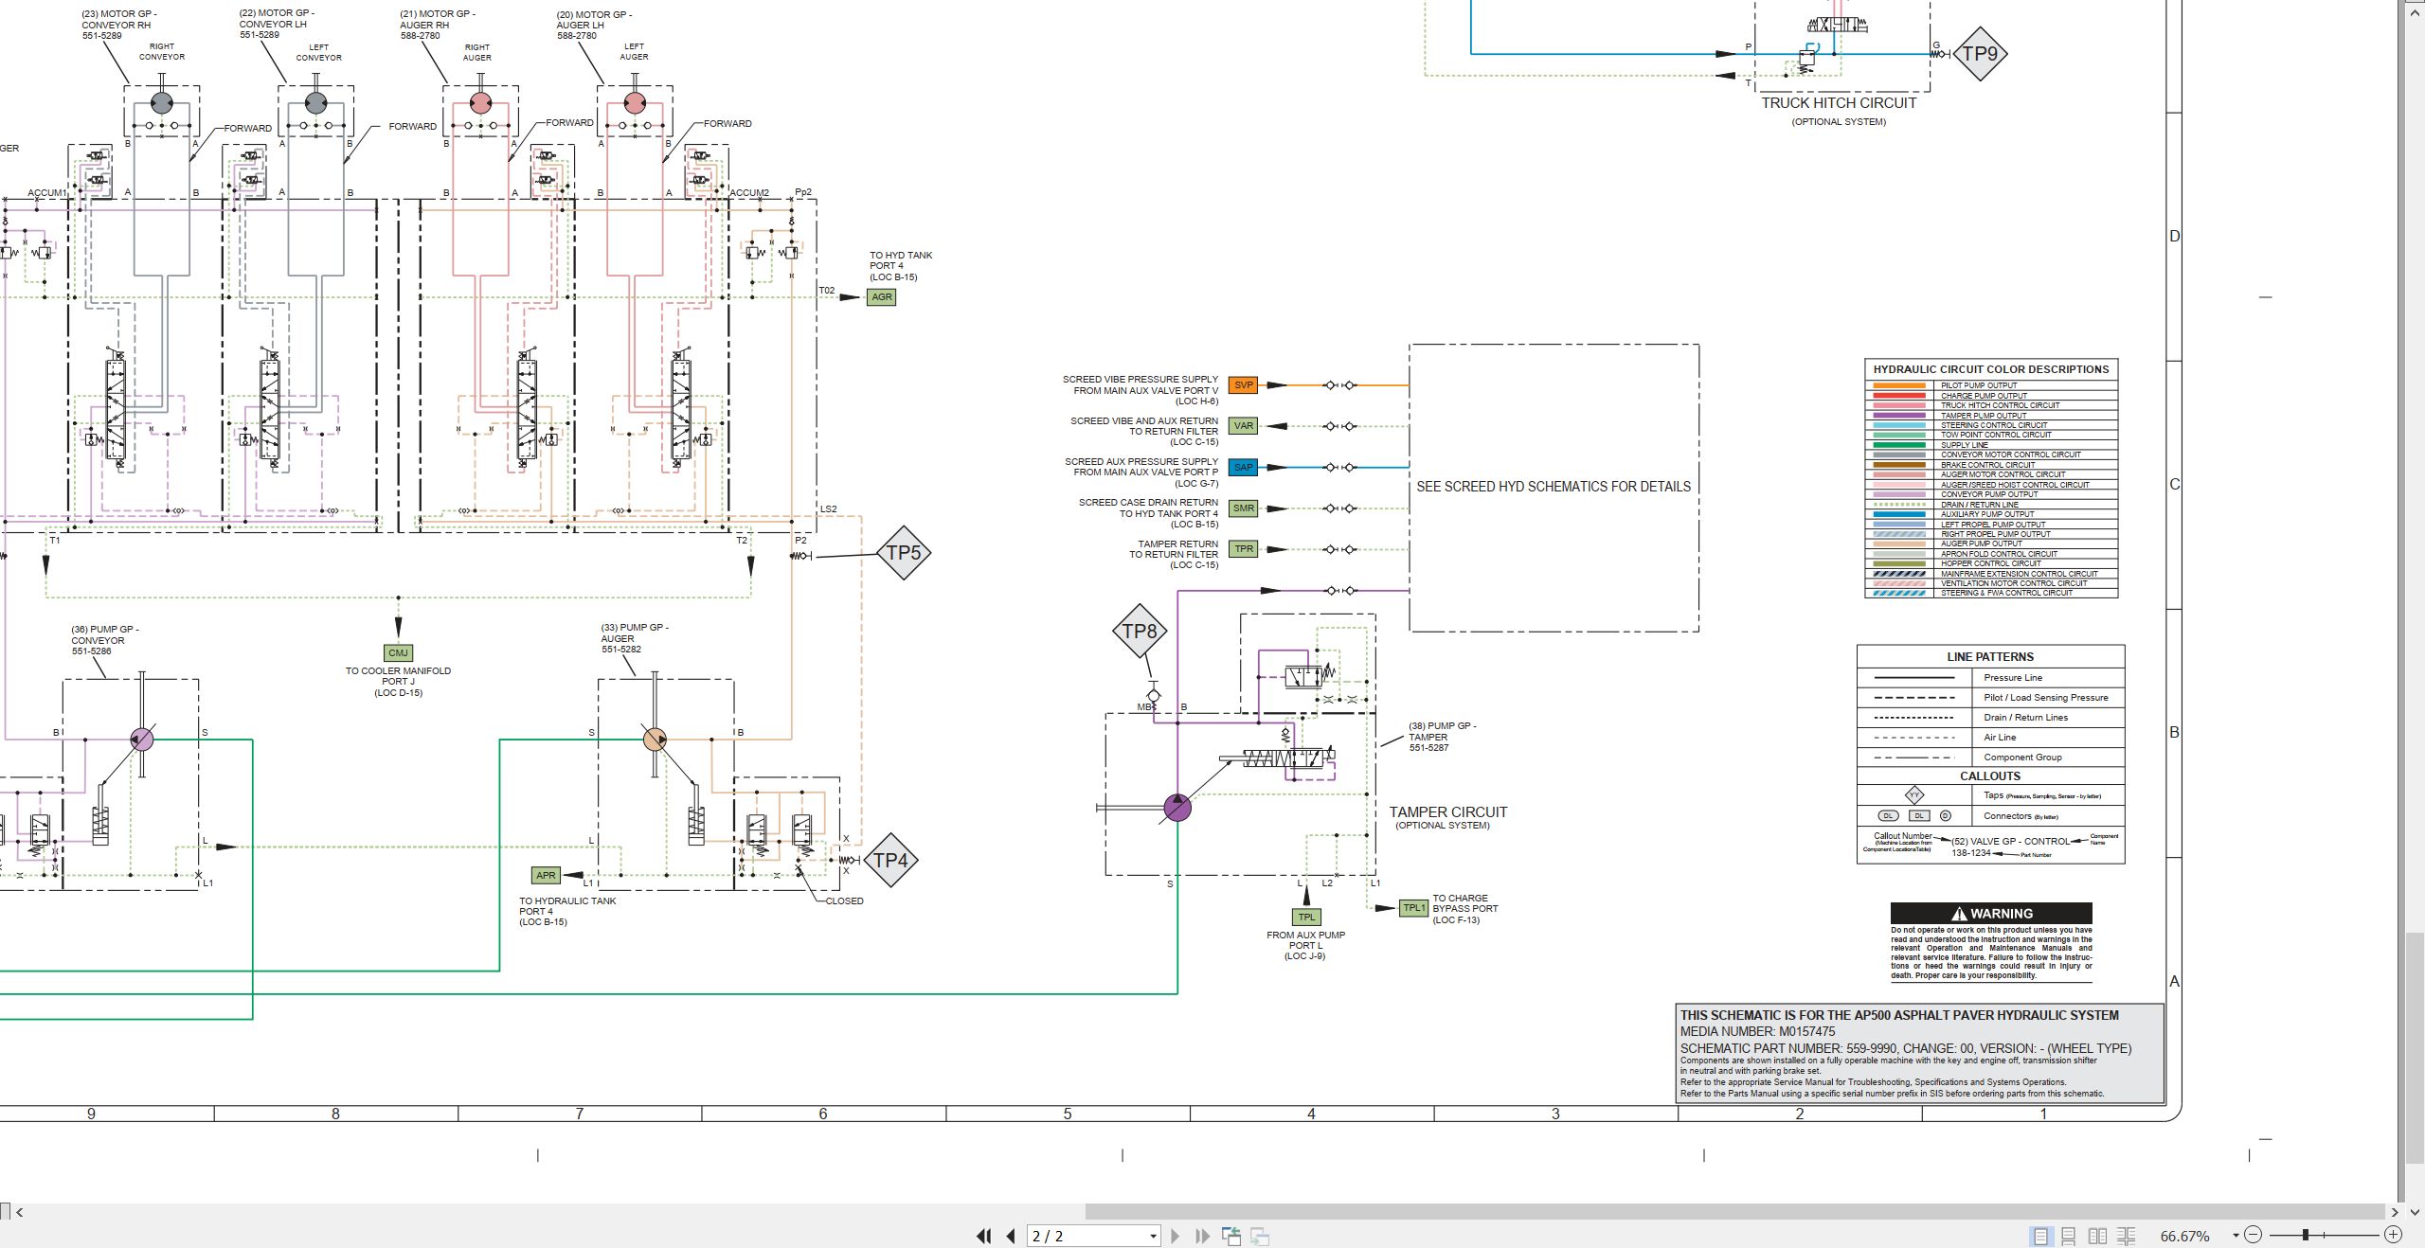Image resolution: width=2425 pixels, height=1248 pixels.
Task: Open the page number dropdown
Action: [x=1153, y=1236]
